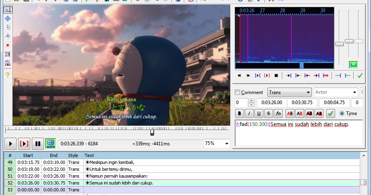This screenshot has width=371, height=195.
Task: Add lead-out to audio selection
Action: point(348,75)
